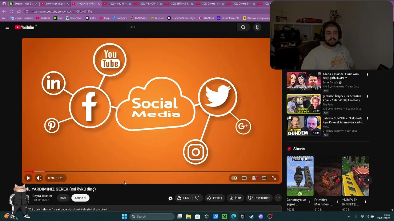Open the Beyaz Kurt channel name

coord(40,196)
